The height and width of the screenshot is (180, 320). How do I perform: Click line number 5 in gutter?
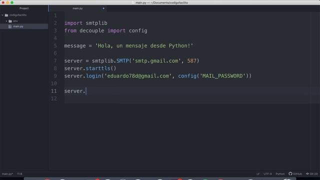(55, 45)
